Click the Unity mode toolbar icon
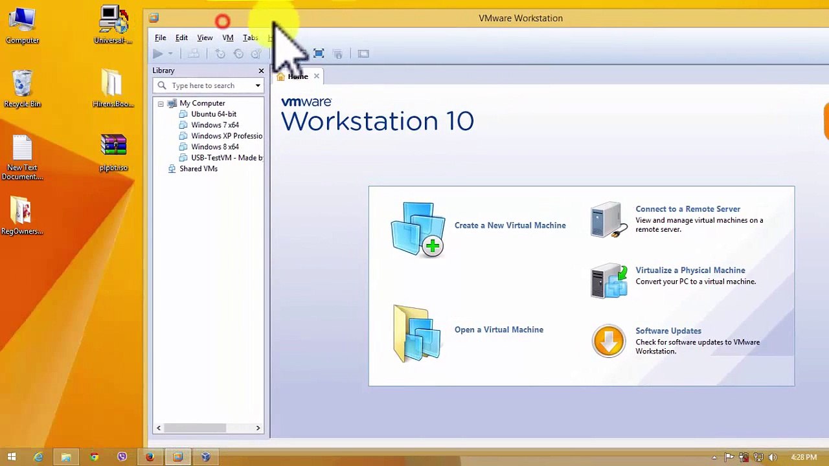Image resolution: width=829 pixels, height=466 pixels. click(337, 54)
